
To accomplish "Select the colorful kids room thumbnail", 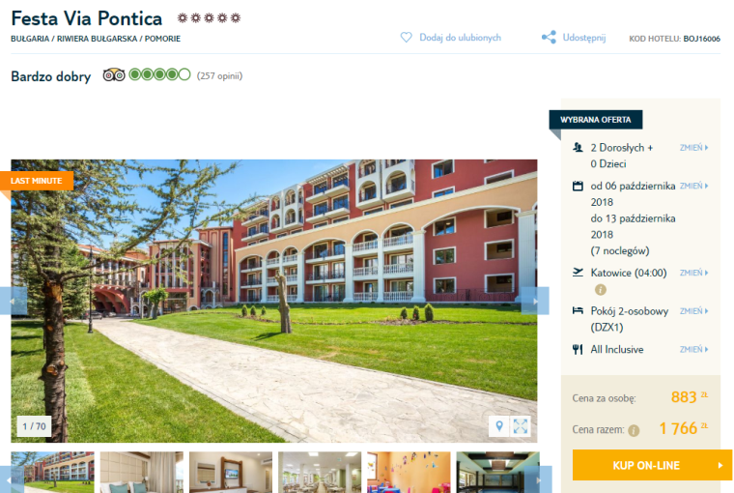I will point(409,473).
